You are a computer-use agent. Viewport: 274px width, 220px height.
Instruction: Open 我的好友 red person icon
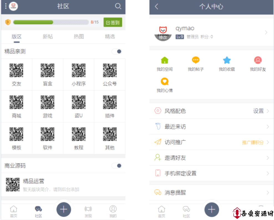coord(258,60)
